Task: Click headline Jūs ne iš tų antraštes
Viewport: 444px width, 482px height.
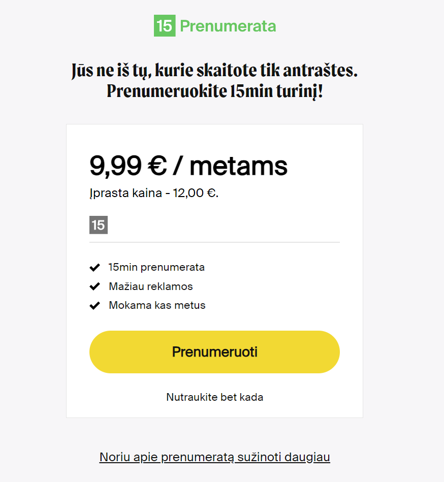Action: [214, 71]
